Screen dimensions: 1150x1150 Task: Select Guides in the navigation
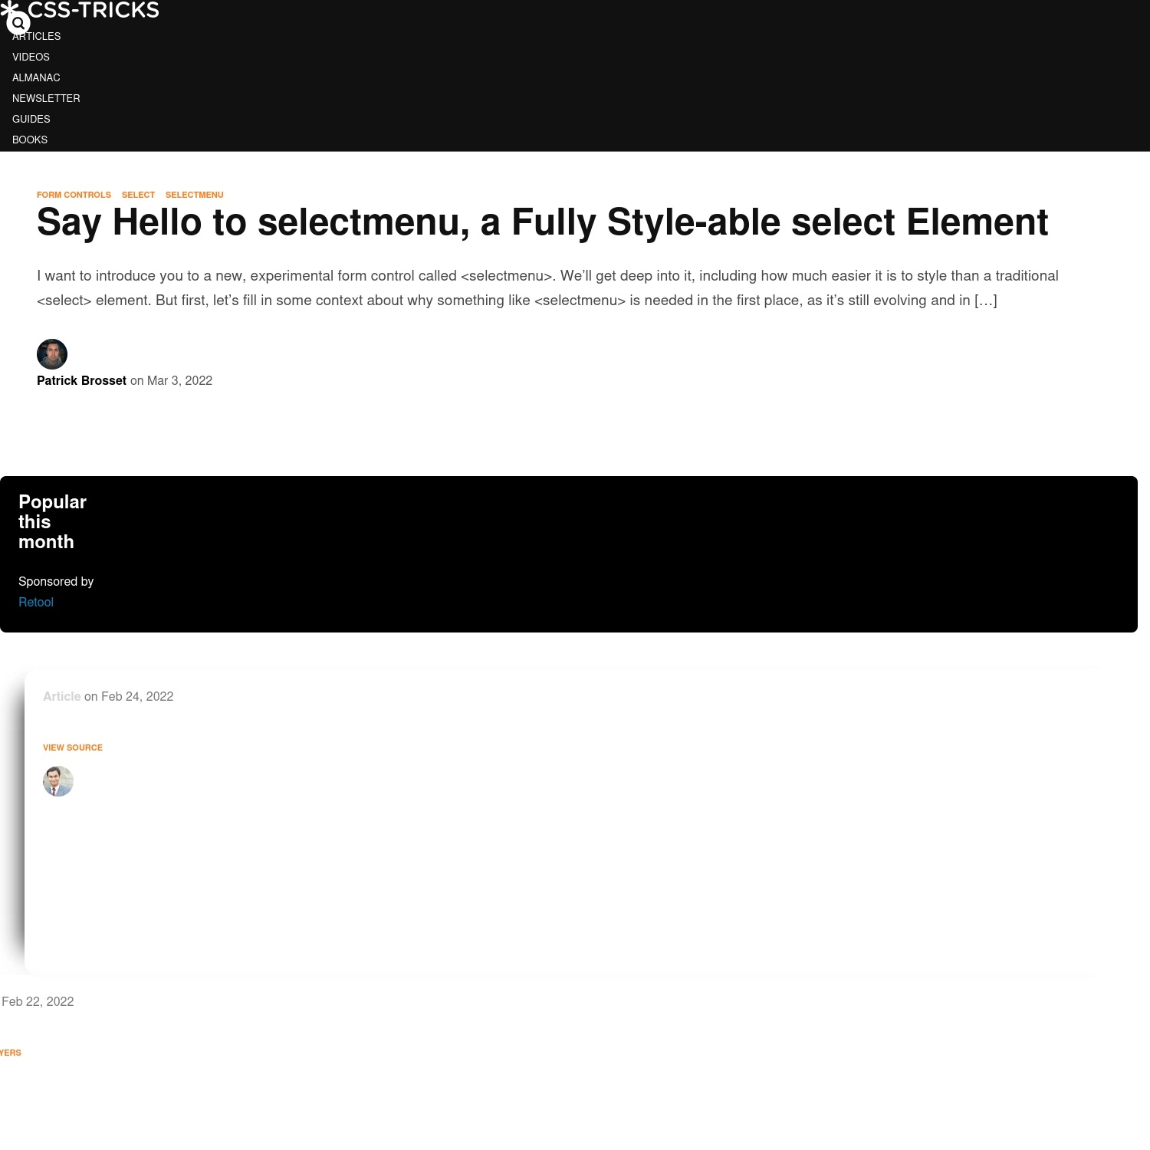pos(31,119)
